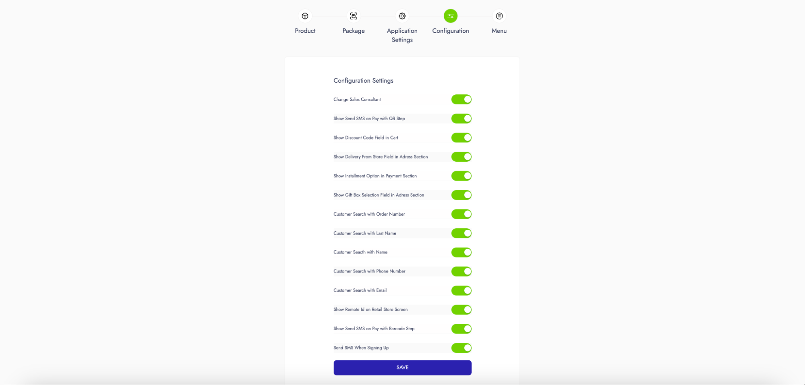Image resolution: width=805 pixels, height=385 pixels.
Task: Turn off Show Discount Code Field in Cart
Action: 461,138
